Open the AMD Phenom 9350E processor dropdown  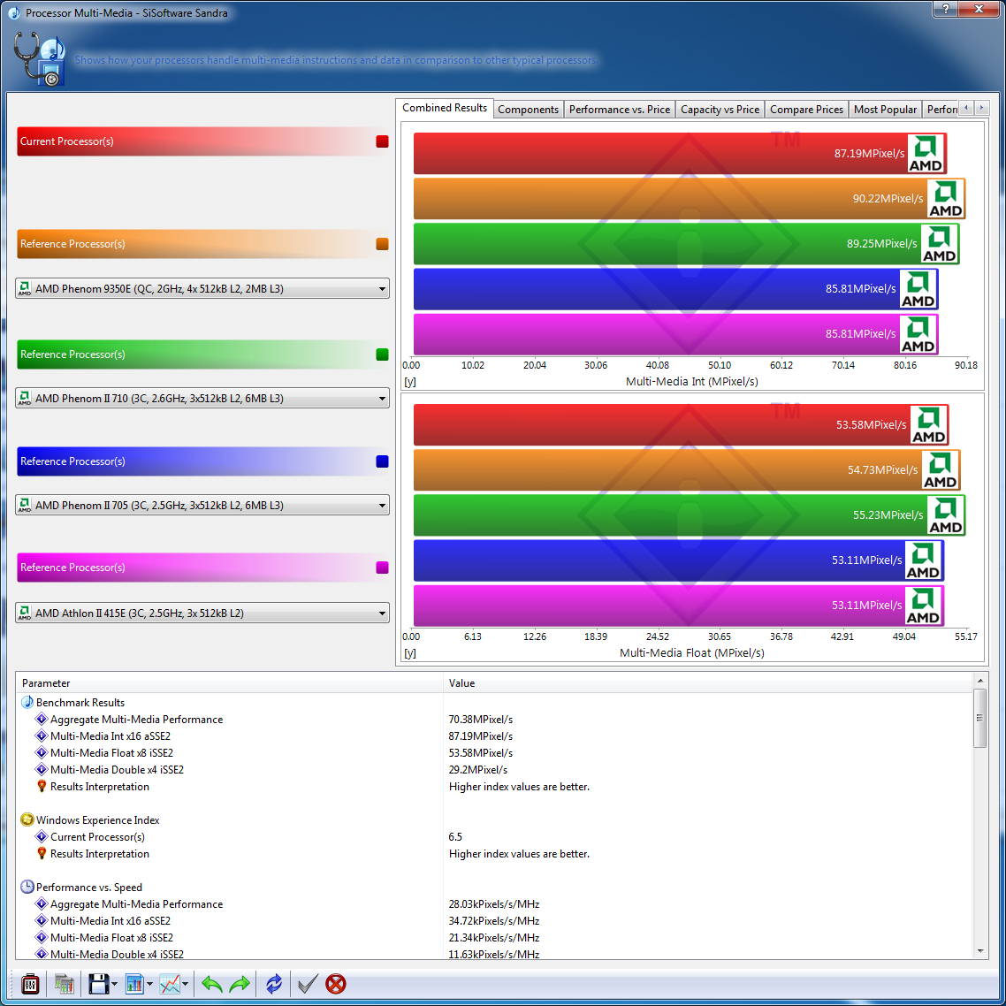pos(202,289)
